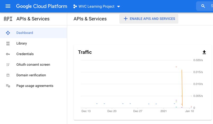Select Dashboard in the sidebar
This screenshot has height=124, width=213.
33,33
